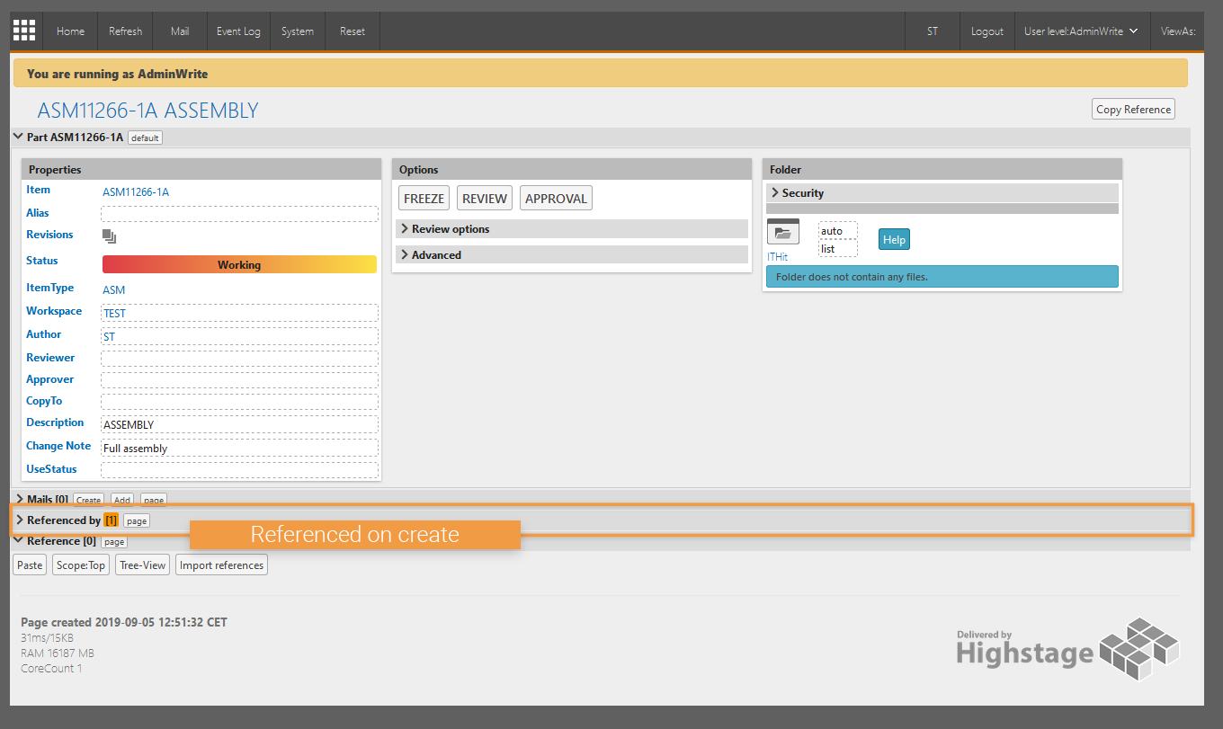This screenshot has height=729, width=1223.
Task: Log out via Logout link
Action: point(987,31)
